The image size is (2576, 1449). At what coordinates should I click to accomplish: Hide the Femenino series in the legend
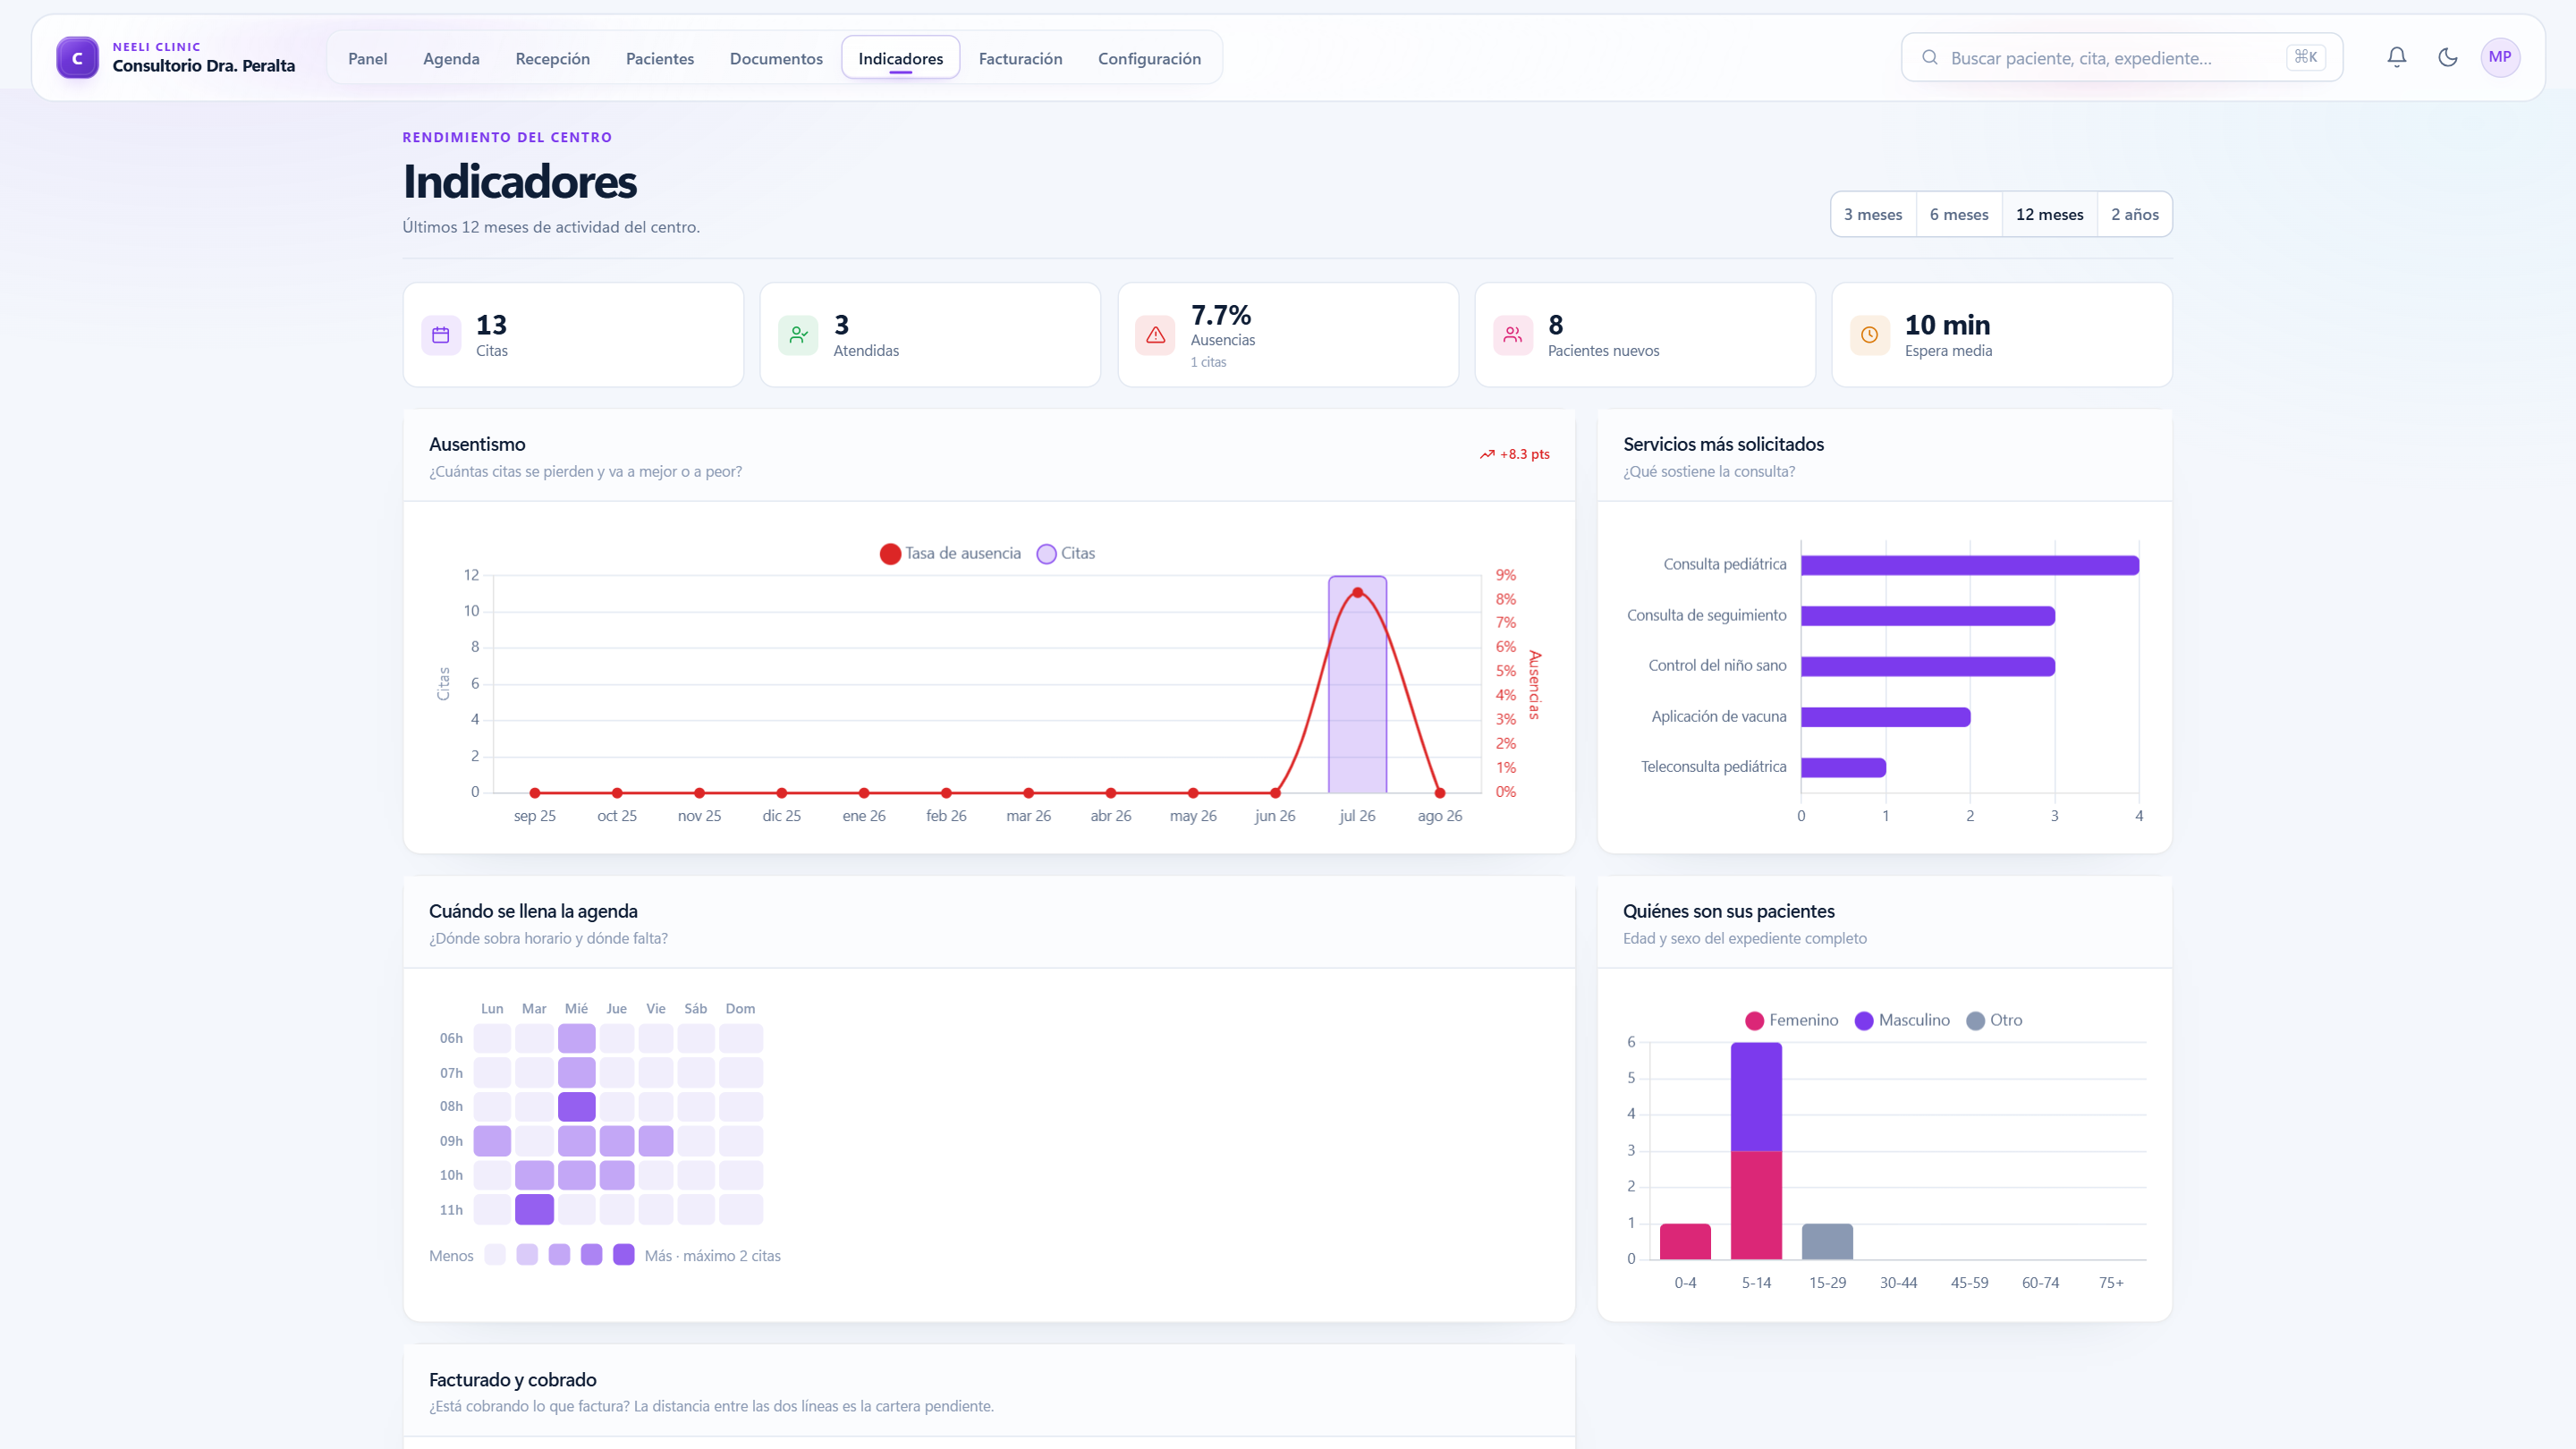pos(1791,1020)
